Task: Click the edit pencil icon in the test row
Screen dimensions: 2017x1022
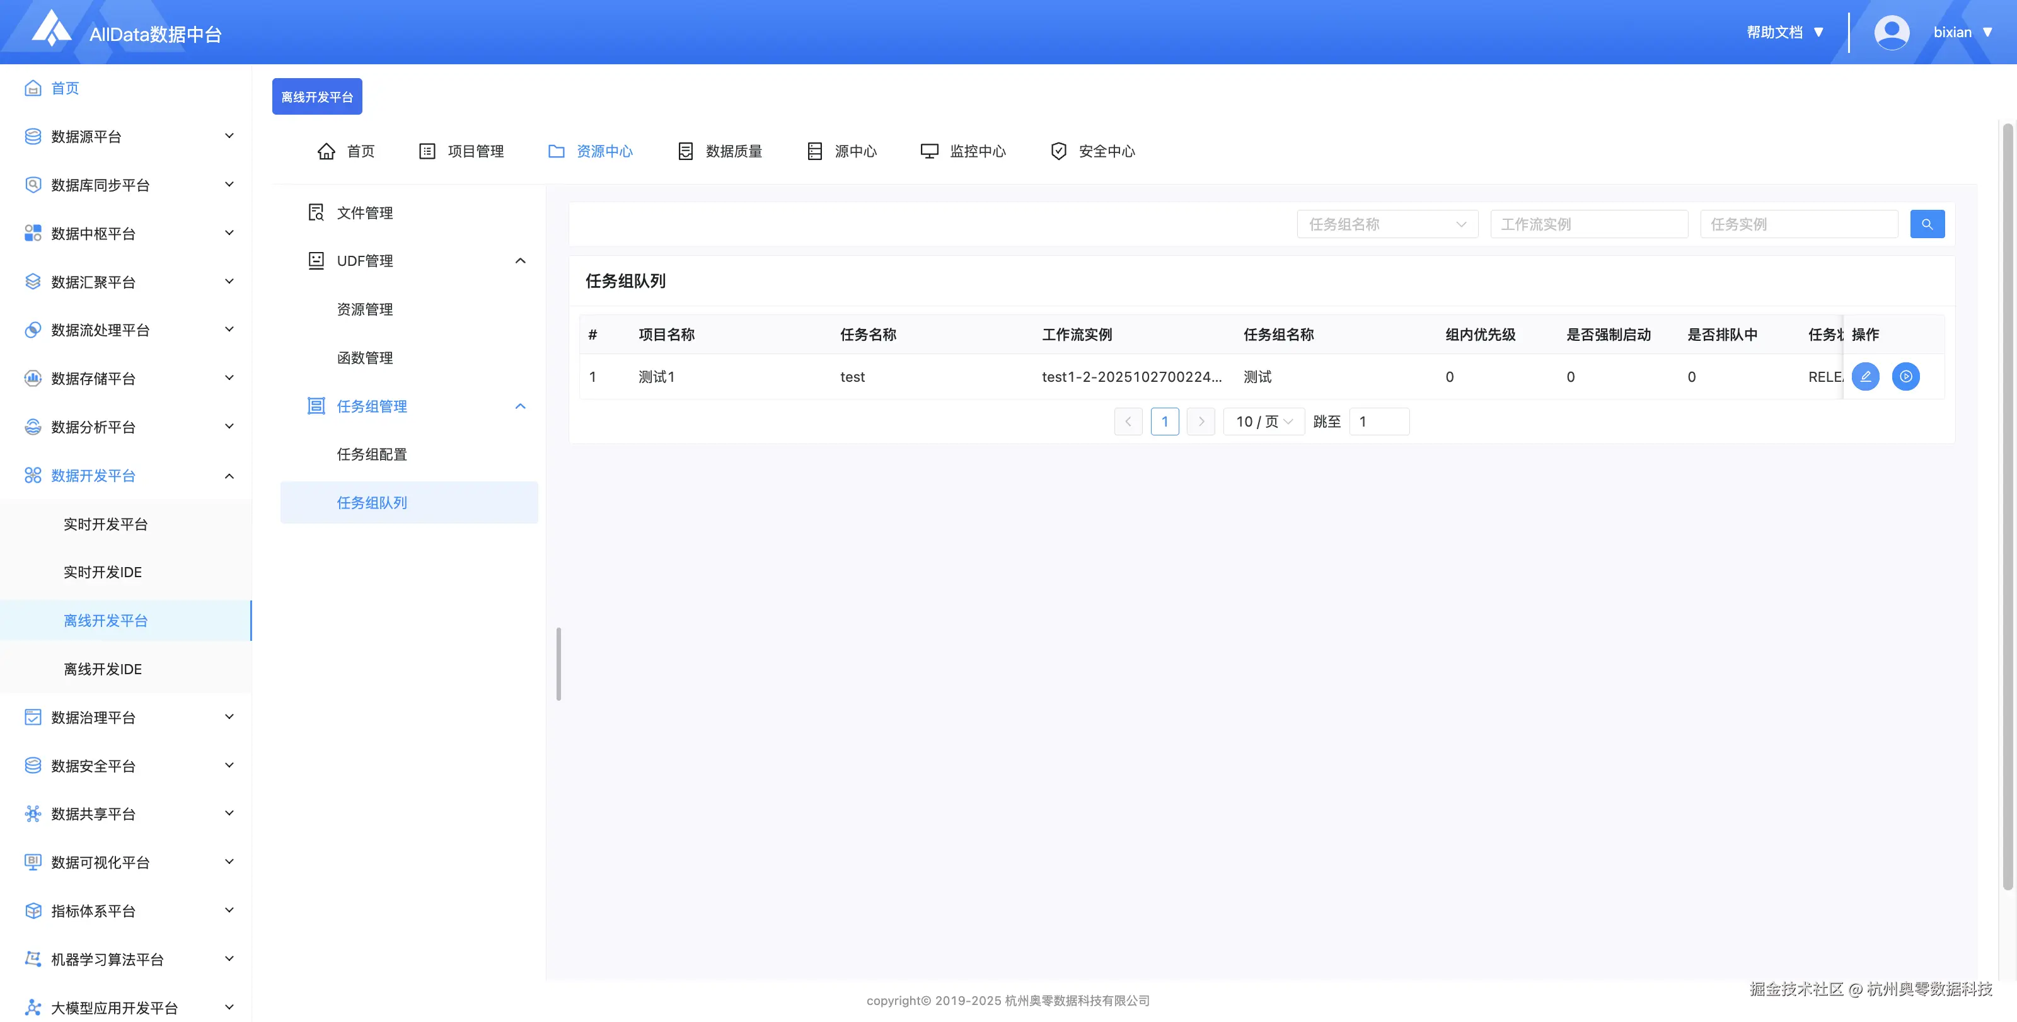Action: click(x=1865, y=376)
